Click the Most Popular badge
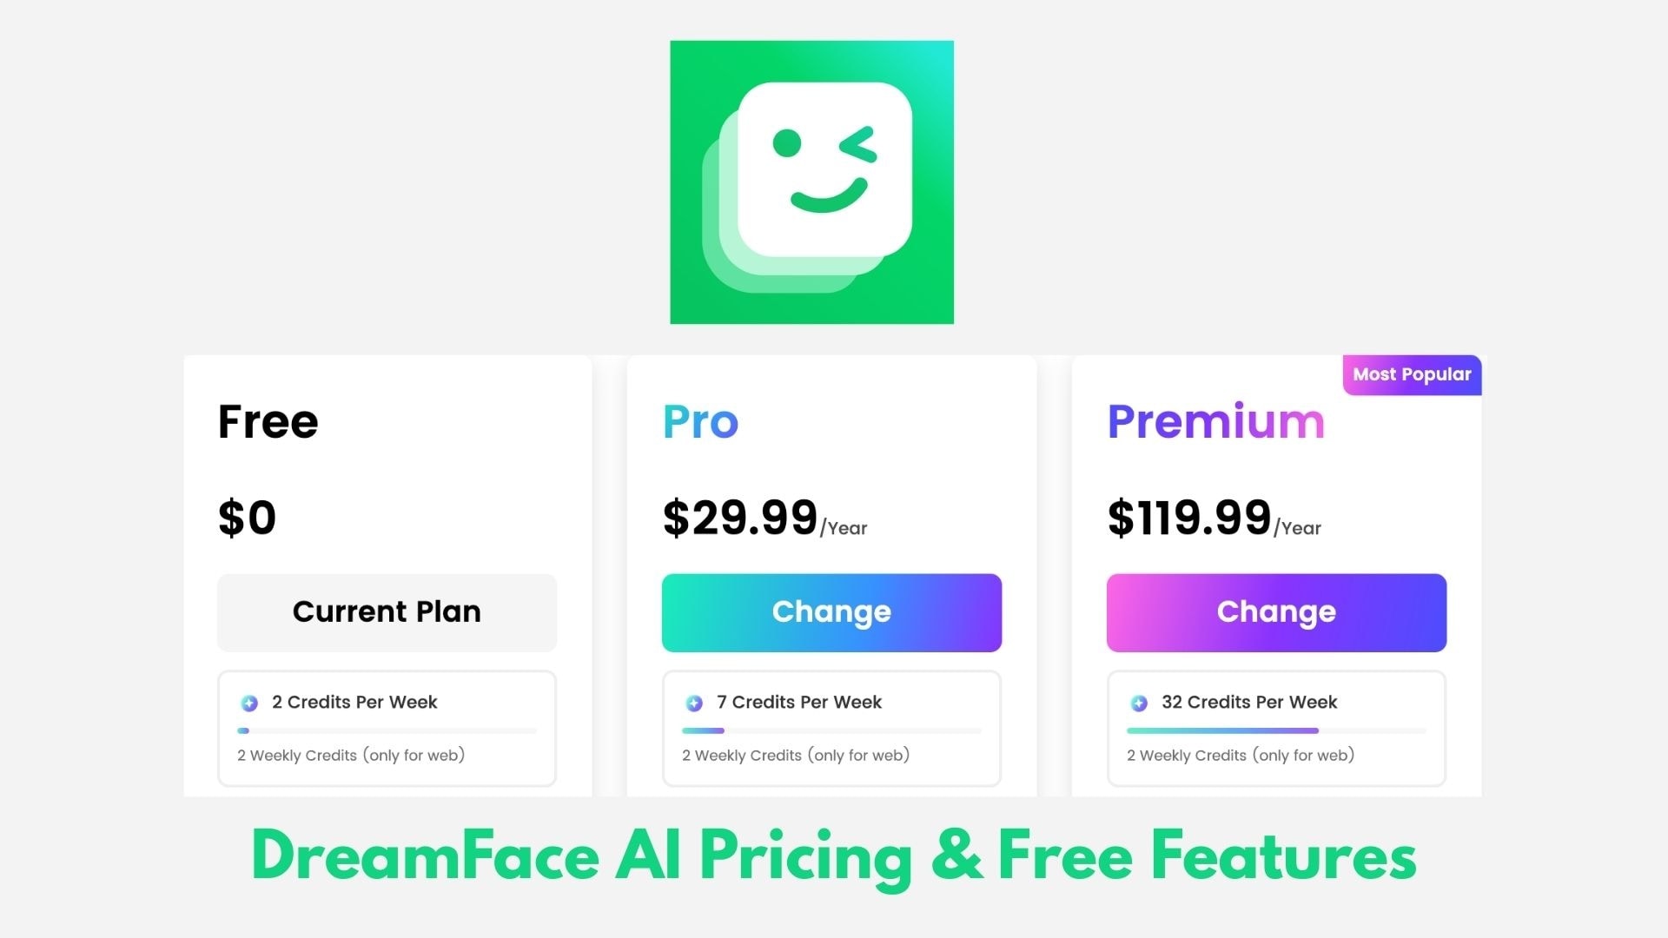This screenshot has width=1668, height=938. click(x=1411, y=374)
